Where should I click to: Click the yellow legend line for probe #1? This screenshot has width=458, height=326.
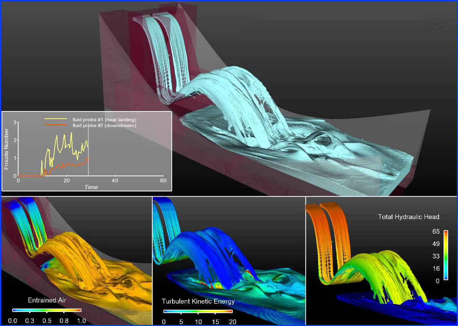click(x=56, y=119)
